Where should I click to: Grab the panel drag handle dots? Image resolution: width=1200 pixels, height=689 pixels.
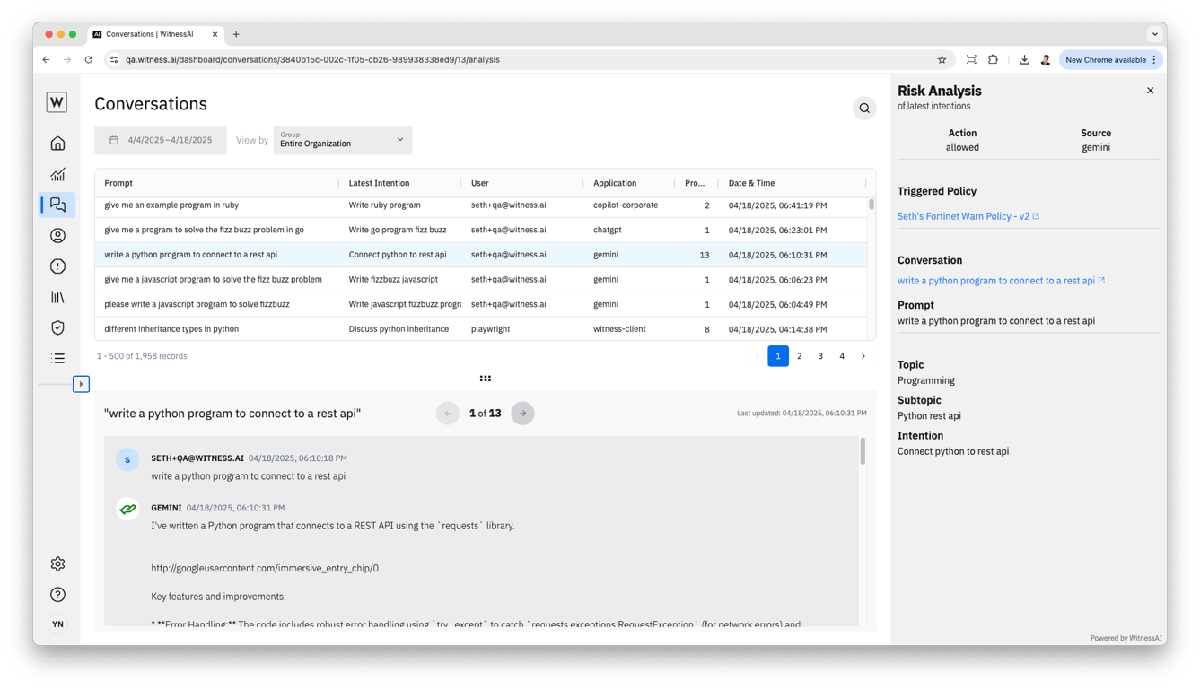click(486, 379)
